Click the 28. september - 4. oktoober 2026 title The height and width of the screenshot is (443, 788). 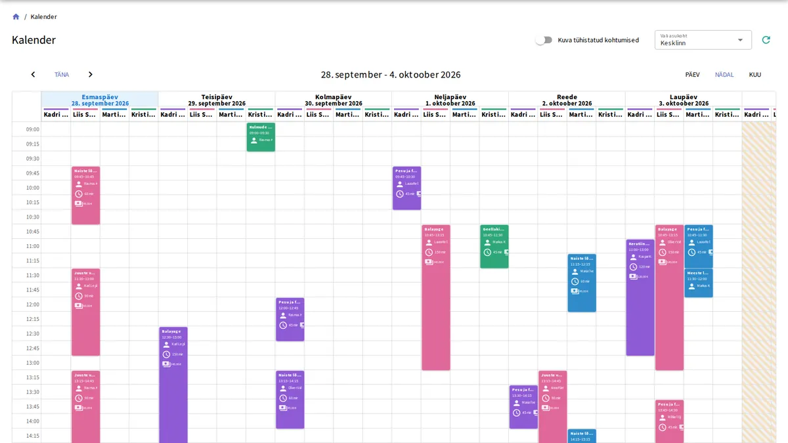391,75
